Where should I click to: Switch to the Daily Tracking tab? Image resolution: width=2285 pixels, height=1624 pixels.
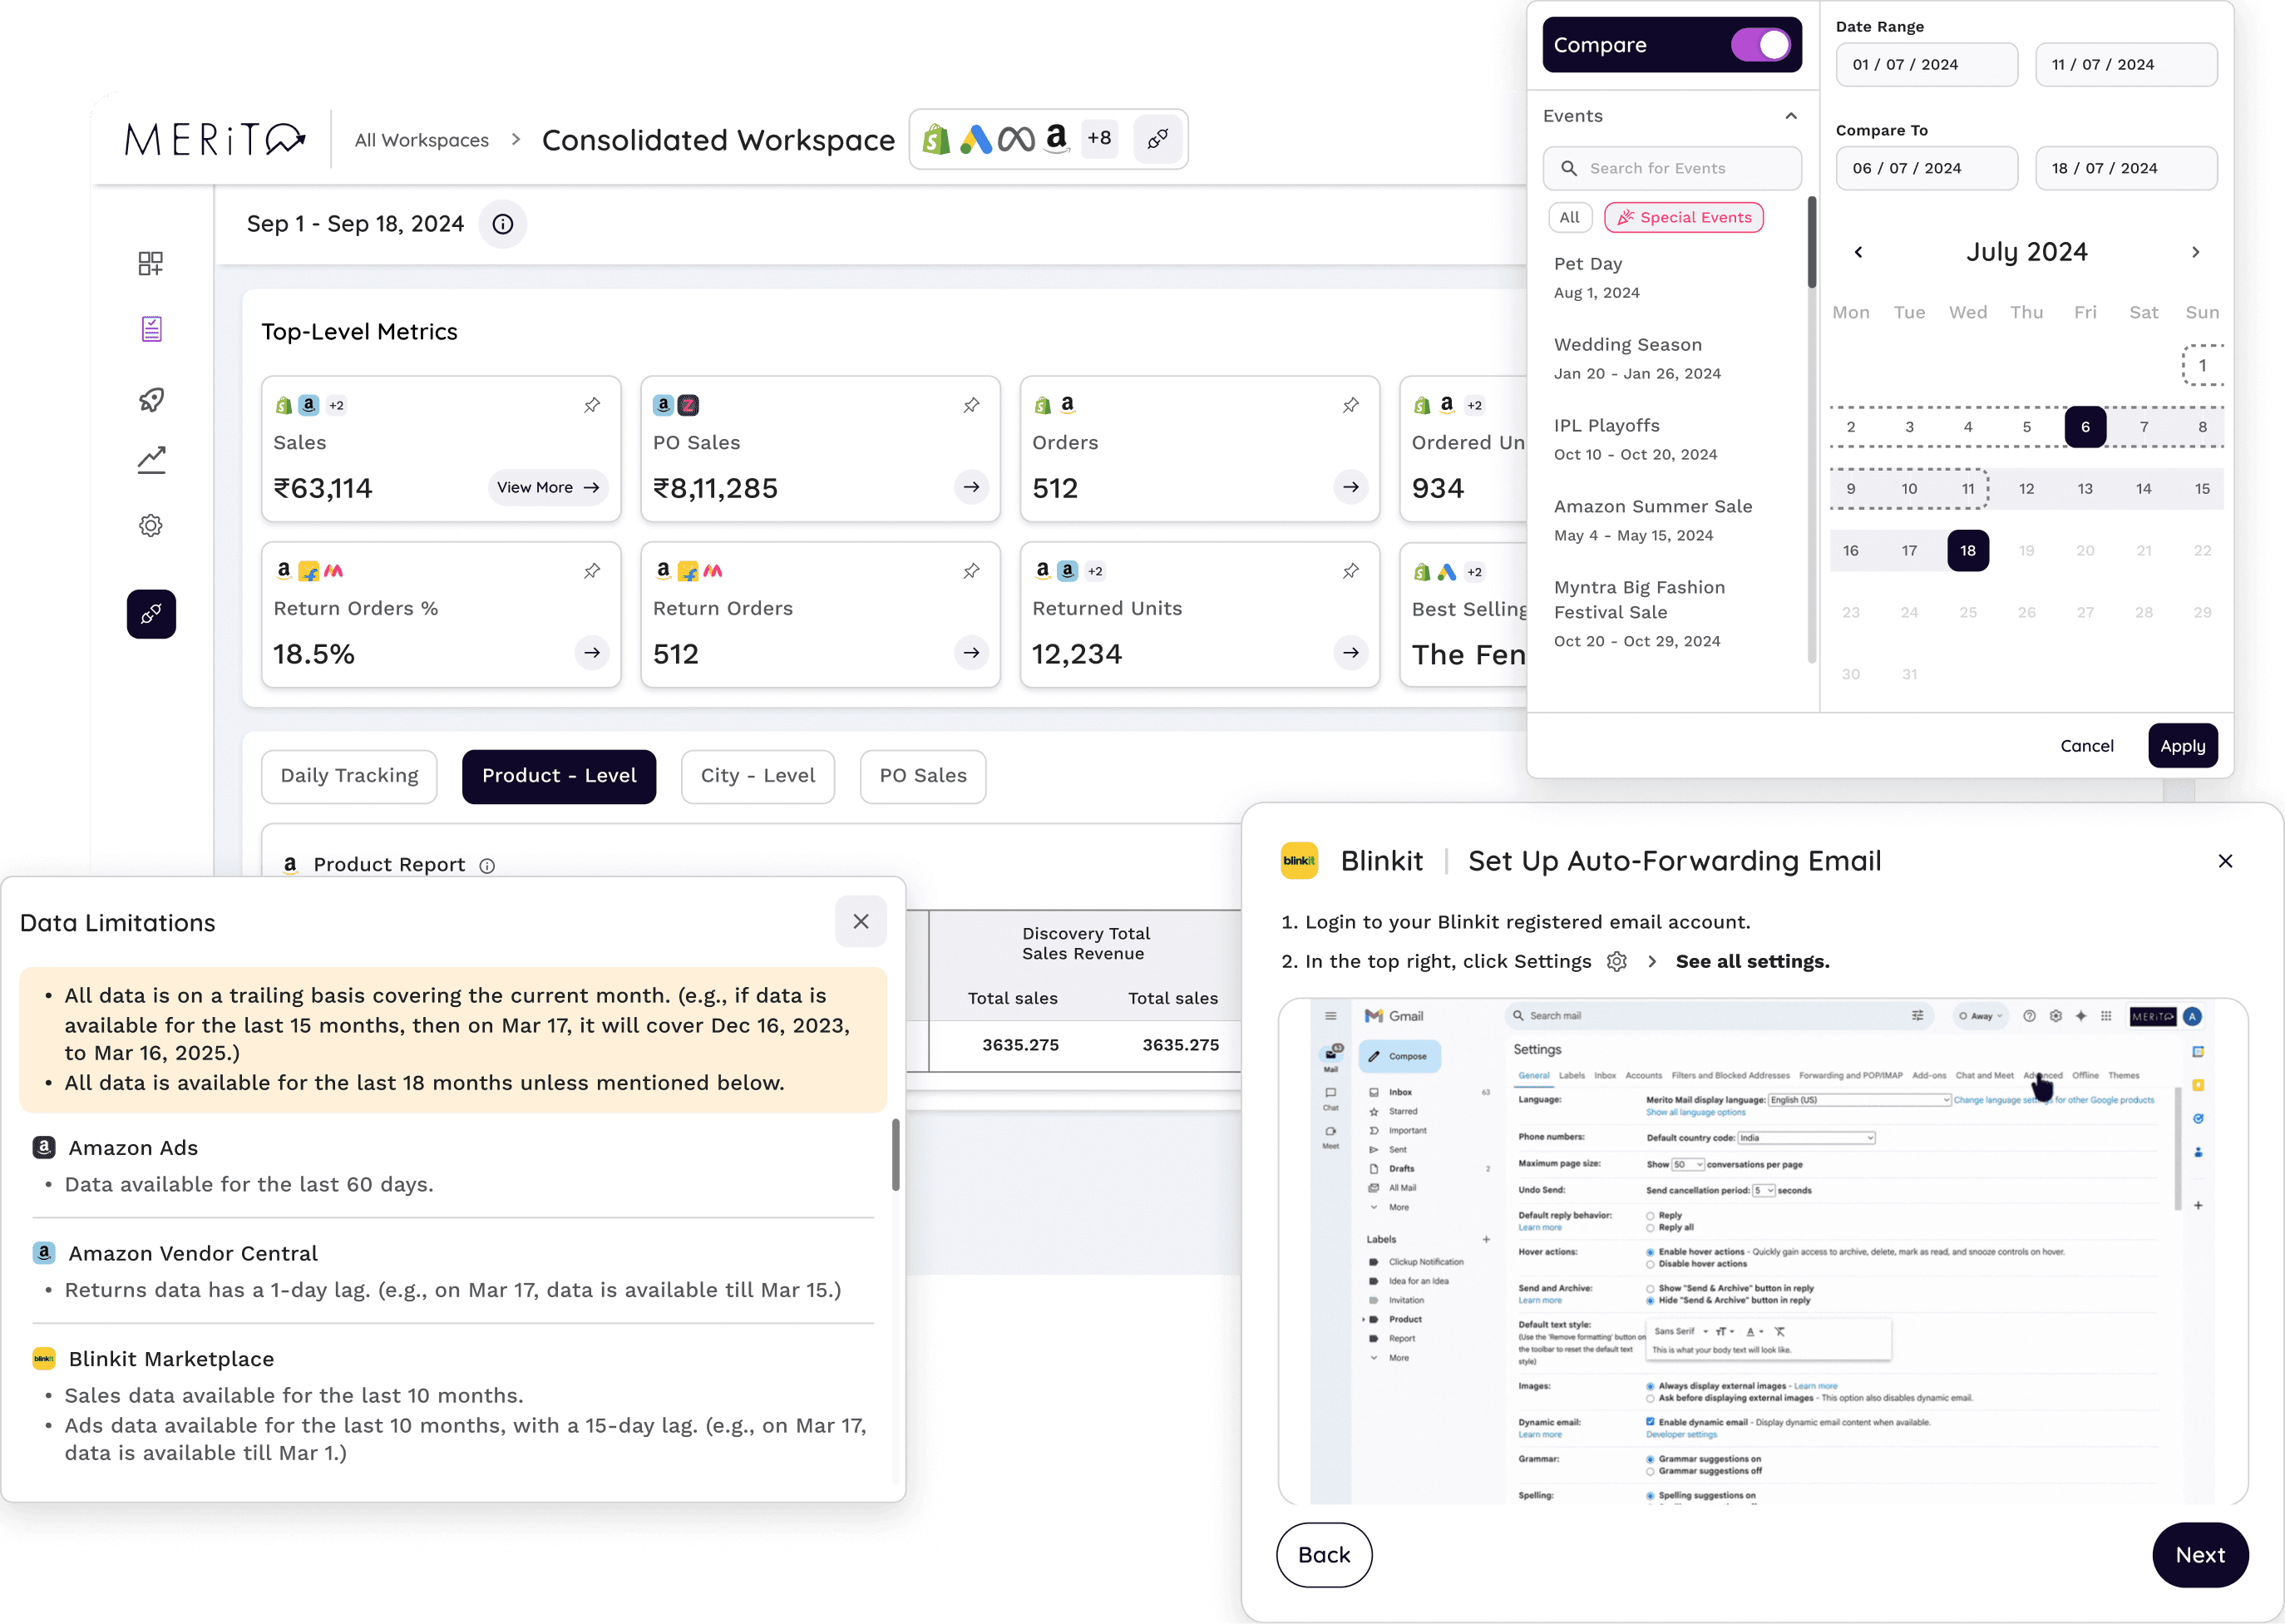349,776
